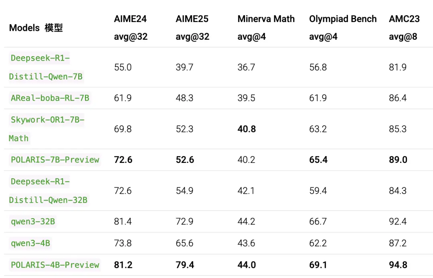Select the Minerva Math column header

pos(266,19)
